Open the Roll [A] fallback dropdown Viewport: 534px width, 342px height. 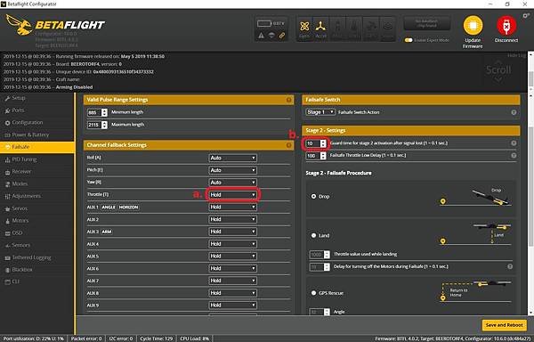[x=232, y=158]
